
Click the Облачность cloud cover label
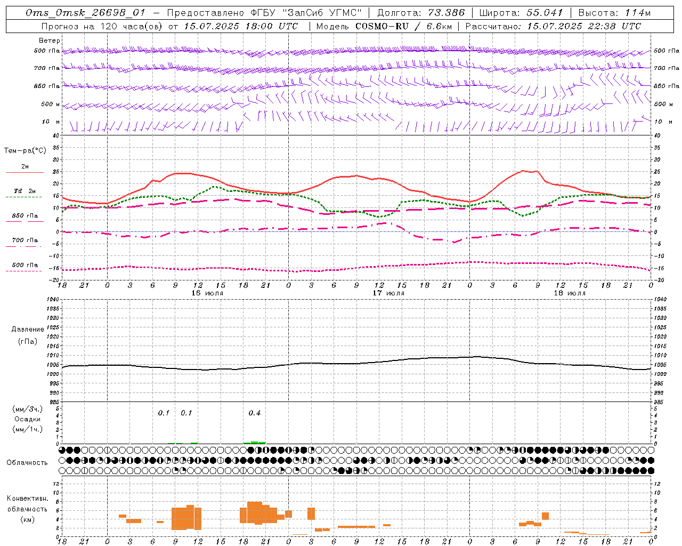(27, 463)
